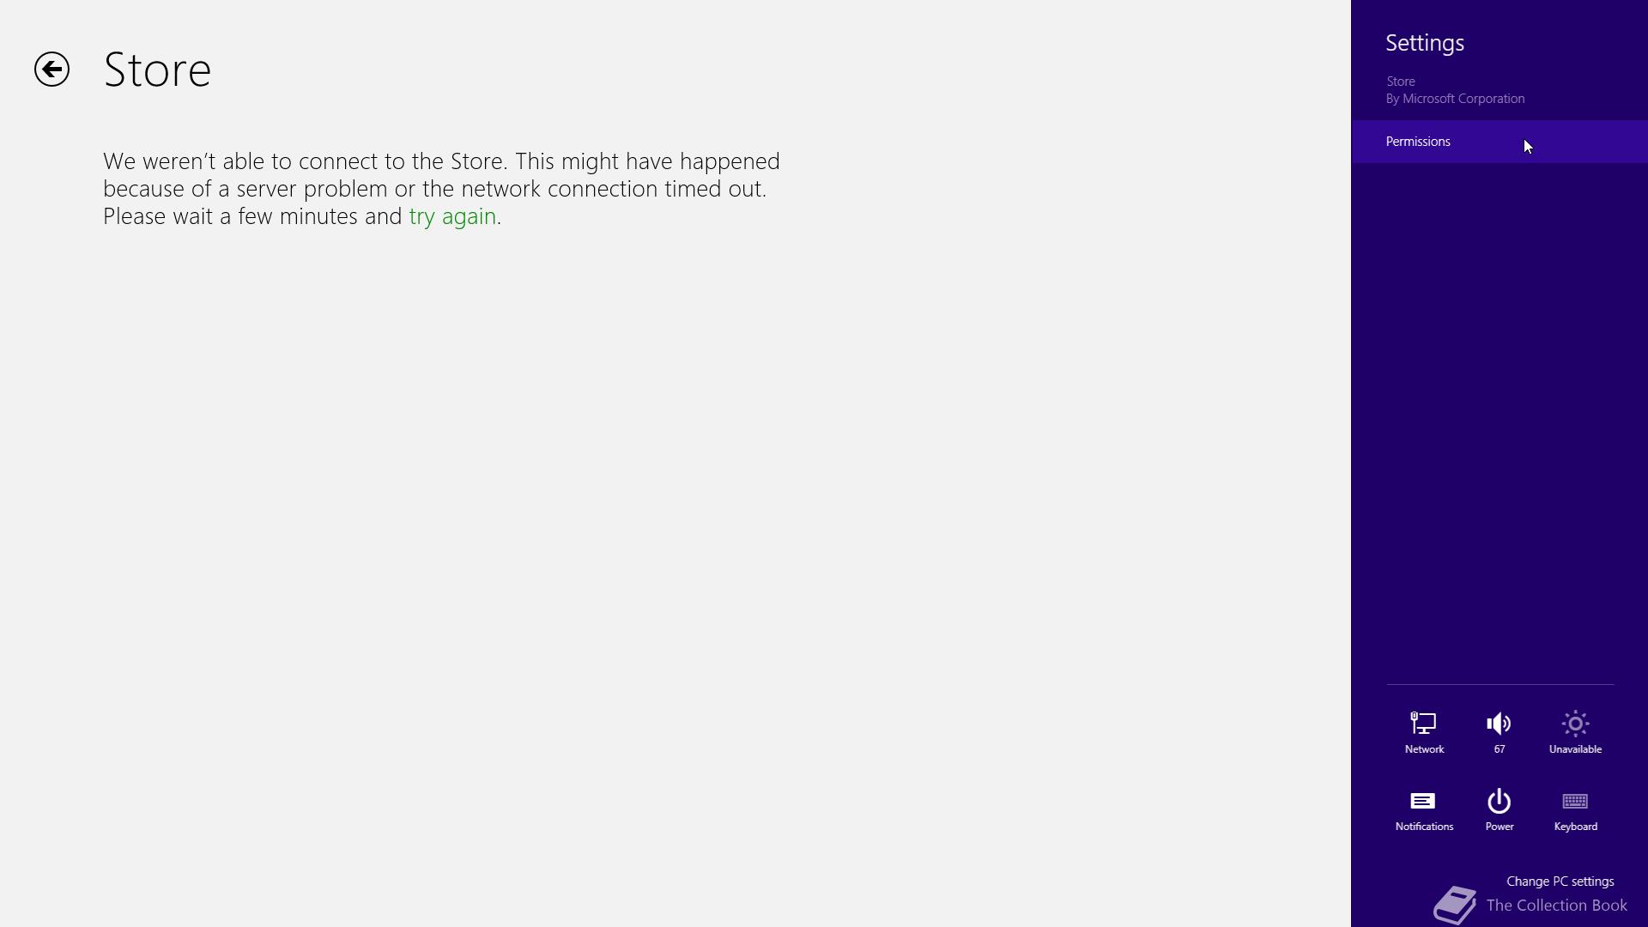Open the Permissions settings entry
This screenshot has width=1648, height=927.
(1500, 142)
